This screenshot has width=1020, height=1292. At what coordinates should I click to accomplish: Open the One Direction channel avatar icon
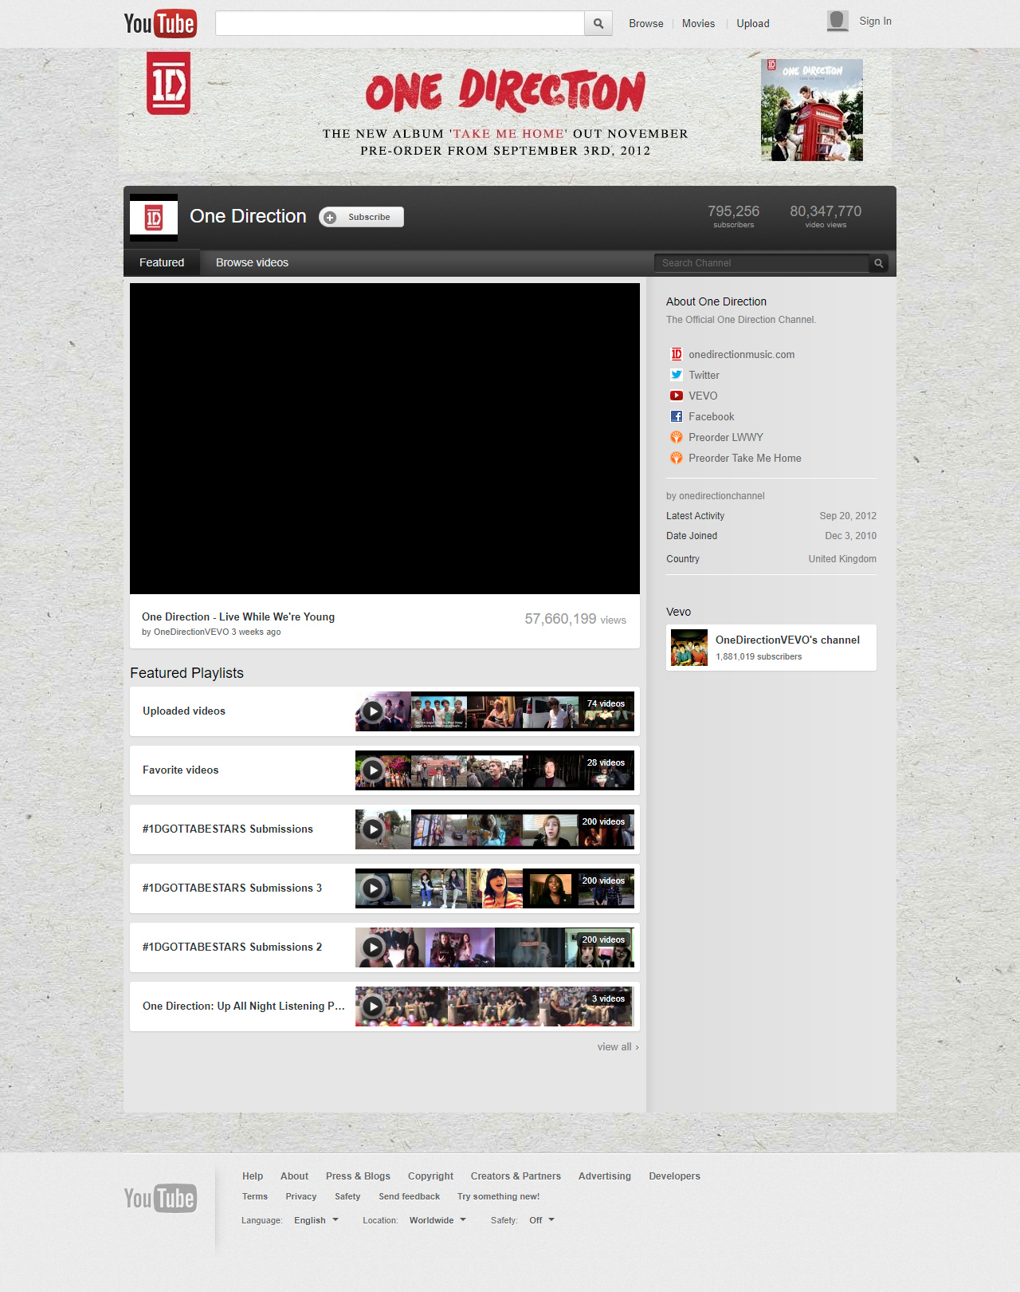click(154, 218)
